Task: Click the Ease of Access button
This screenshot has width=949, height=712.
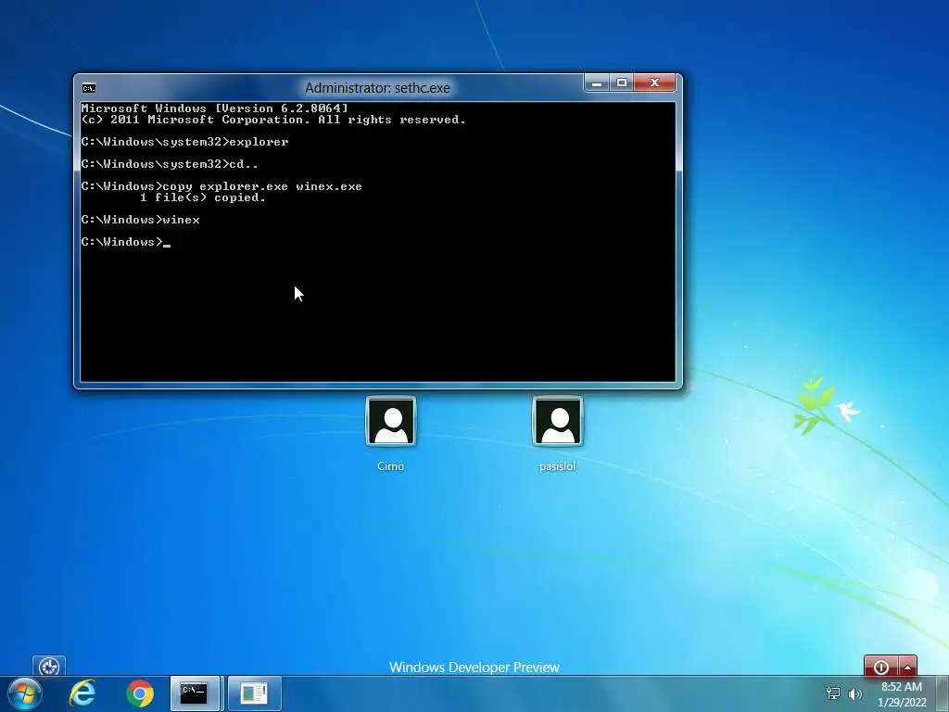Action: 49,667
